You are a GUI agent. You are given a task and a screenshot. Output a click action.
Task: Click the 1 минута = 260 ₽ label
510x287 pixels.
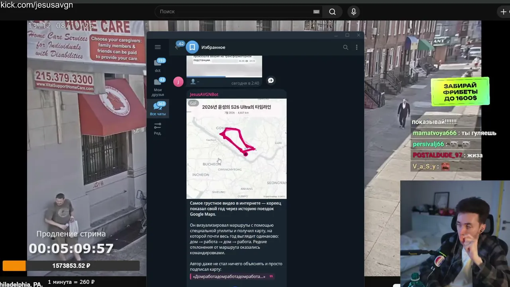pos(71,282)
